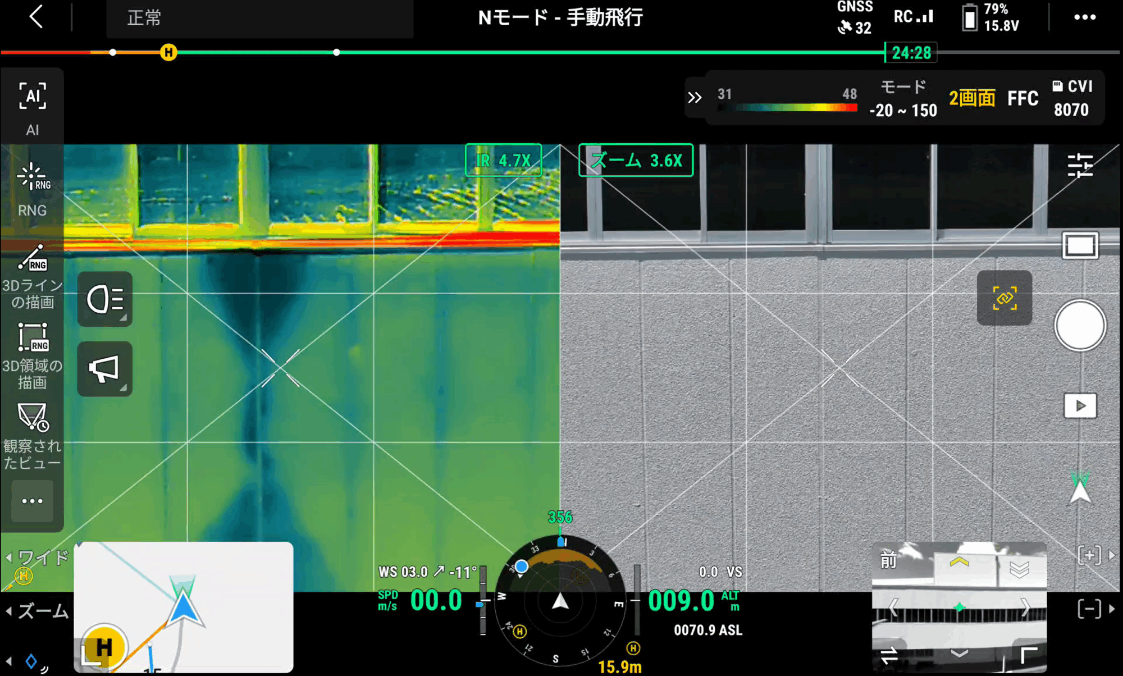This screenshot has height=676, width=1123.
Task: Toggle linked zoom between IR and zoom cameras
Action: pyautogui.click(x=1005, y=298)
